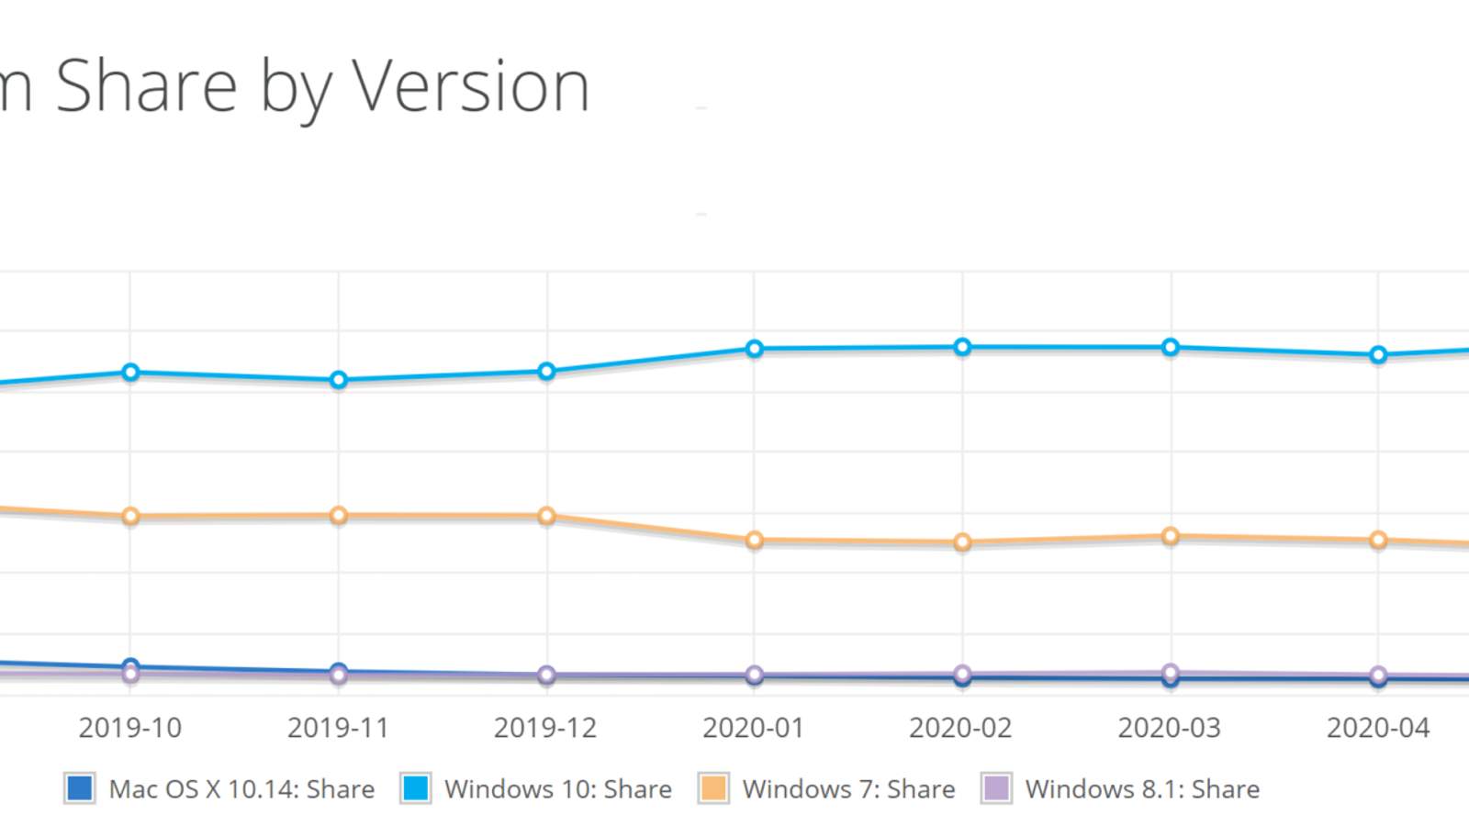This screenshot has height=826, width=1469.
Task: Click the purple Windows 8.1 legend swatch
Action: [x=996, y=788]
